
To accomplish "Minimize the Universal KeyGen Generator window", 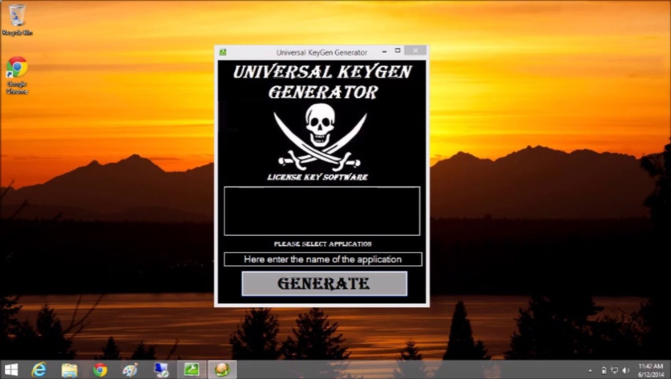I will (384, 51).
